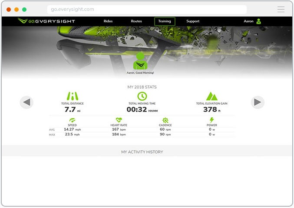Click the 167 bpm average heart rate

pos(119,129)
